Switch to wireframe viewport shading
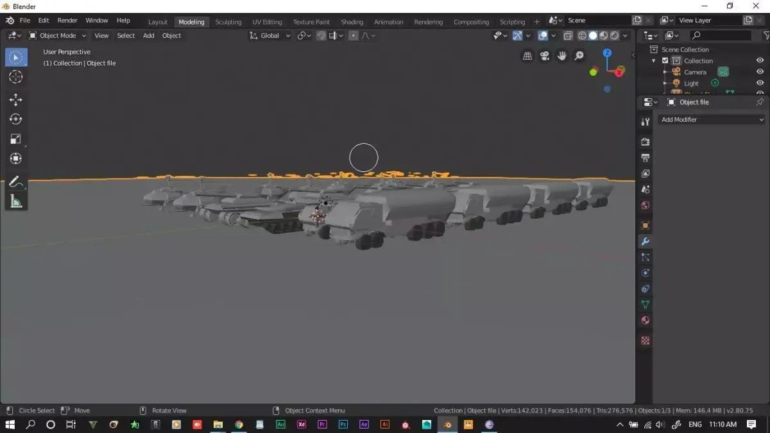770x433 pixels. click(x=582, y=36)
